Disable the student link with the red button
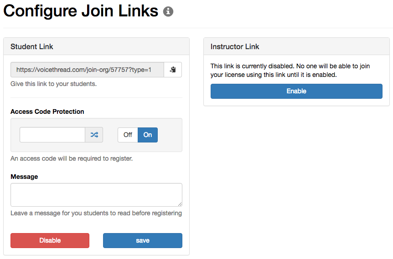 pos(50,240)
